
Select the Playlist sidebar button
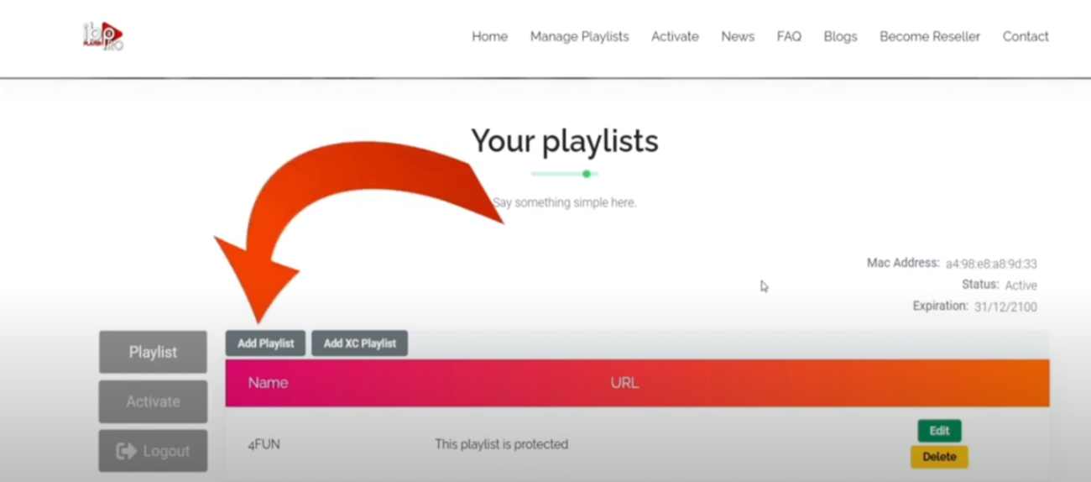point(153,352)
